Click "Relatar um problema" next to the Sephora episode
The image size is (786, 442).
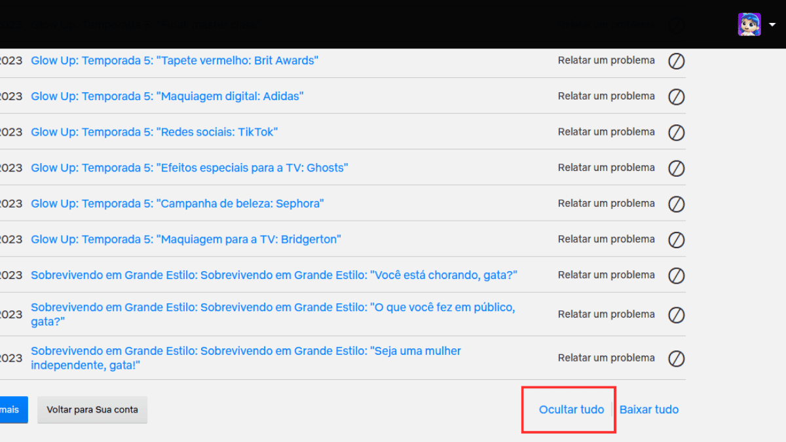[606, 203]
